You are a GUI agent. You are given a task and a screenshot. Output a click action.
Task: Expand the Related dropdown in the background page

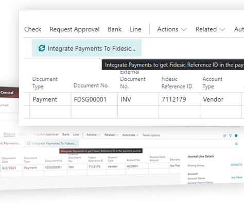pos(111,135)
